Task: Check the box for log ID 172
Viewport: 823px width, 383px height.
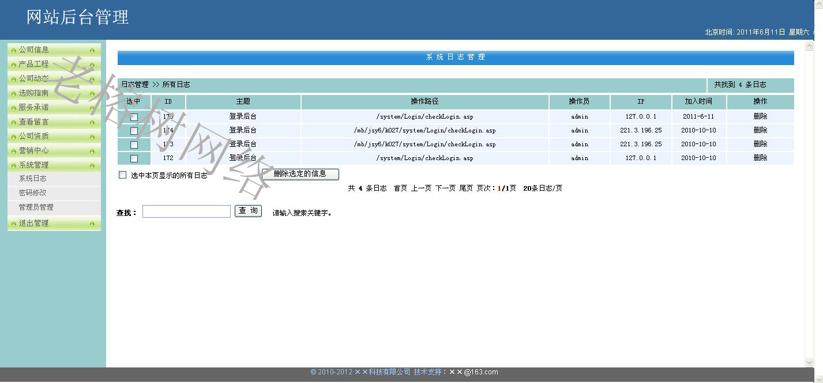Action: pos(134,158)
